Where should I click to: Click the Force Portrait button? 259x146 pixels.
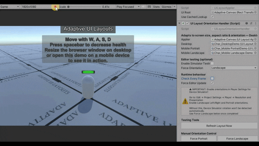[199, 139]
